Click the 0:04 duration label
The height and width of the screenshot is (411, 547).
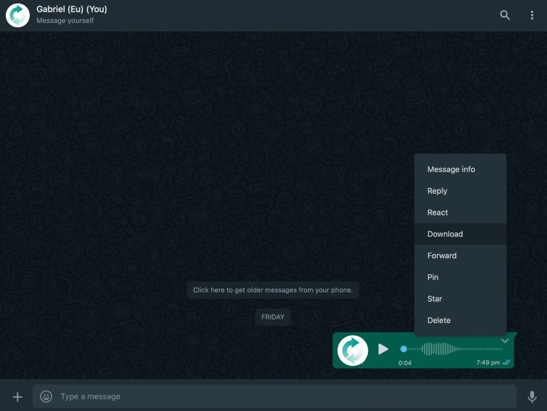coord(405,363)
